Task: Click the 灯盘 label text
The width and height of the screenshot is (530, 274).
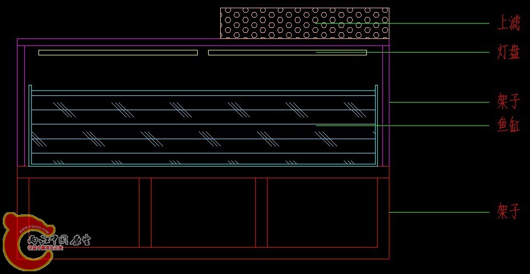Action: (x=509, y=52)
